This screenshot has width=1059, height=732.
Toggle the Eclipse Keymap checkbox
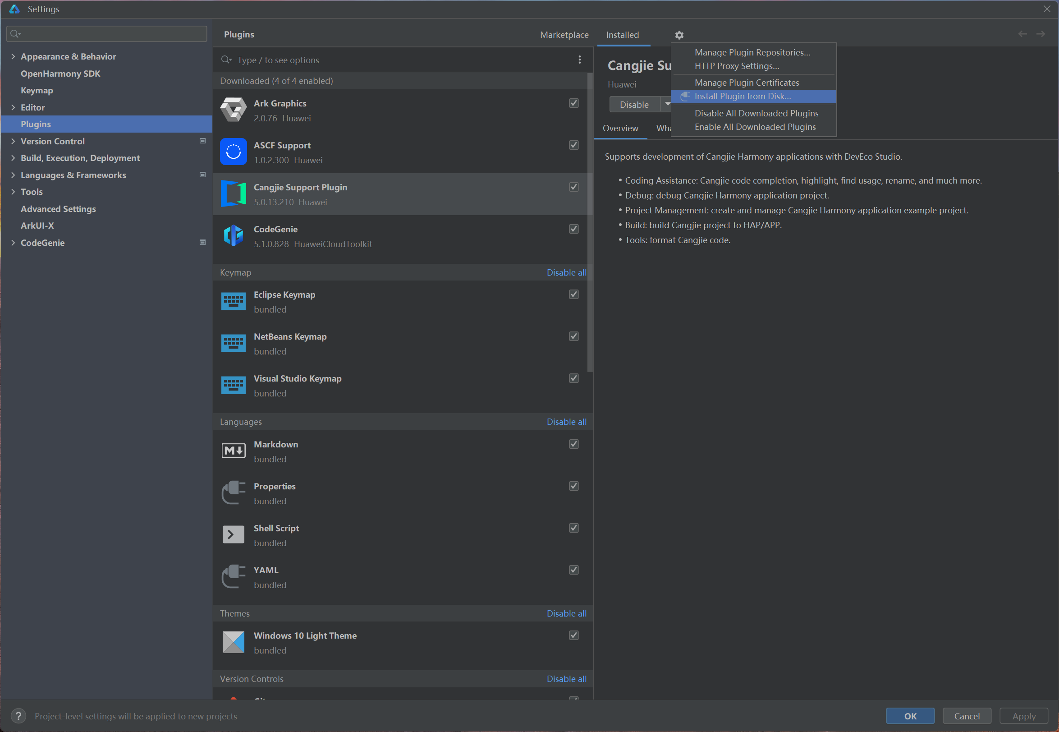pyautogui.click(x=573, y=295)
